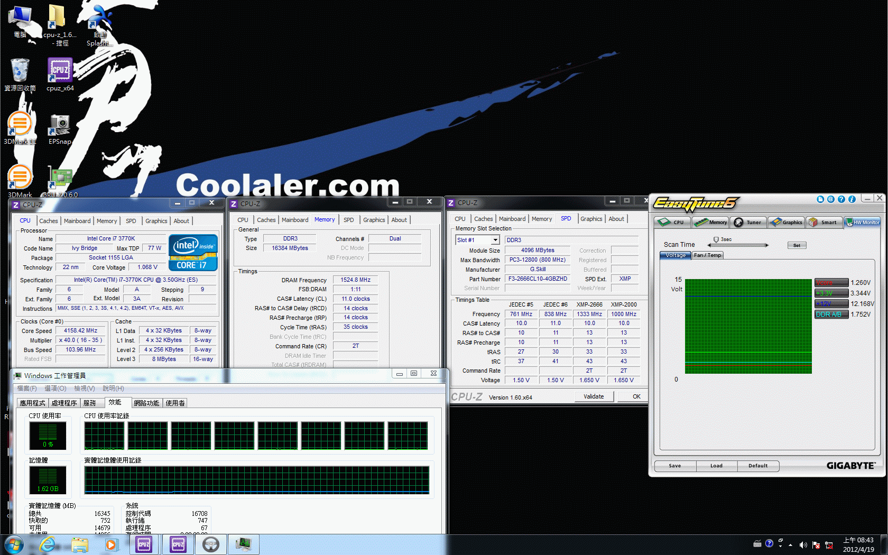Click the Vcore color legend

pyautogui.click(x=831, y=283)
